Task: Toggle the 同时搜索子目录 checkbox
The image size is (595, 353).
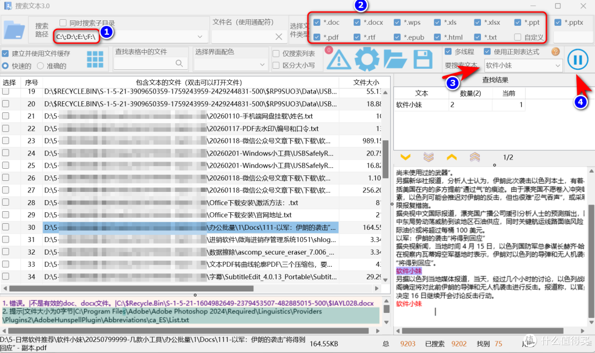Action: 63,23
